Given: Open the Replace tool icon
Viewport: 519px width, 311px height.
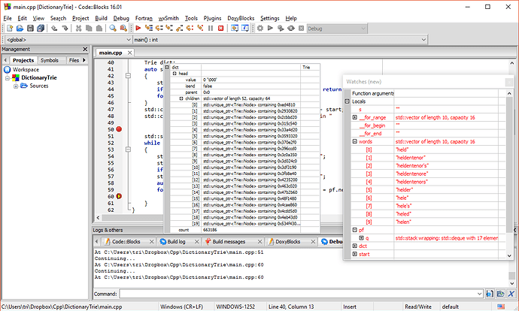Looking at the screenshot, I should pyautogui.click(x=123, y=29).
